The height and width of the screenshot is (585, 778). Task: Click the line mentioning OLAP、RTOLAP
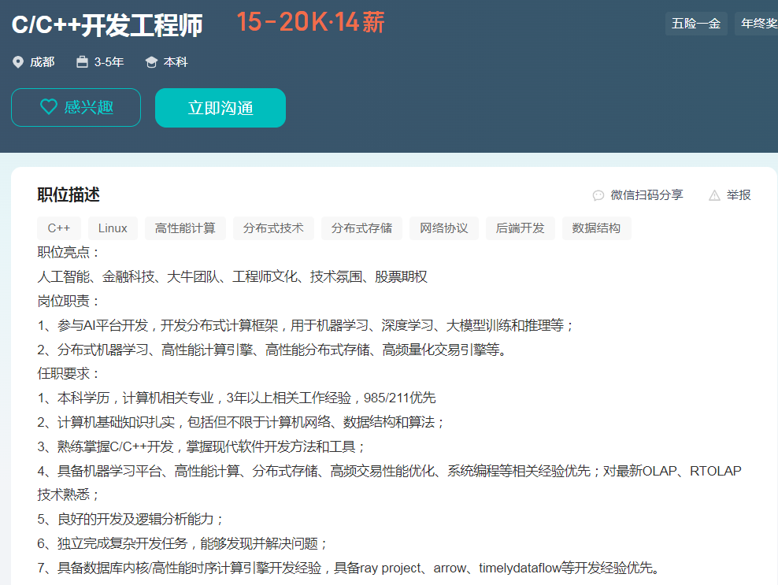click(390, 471)
